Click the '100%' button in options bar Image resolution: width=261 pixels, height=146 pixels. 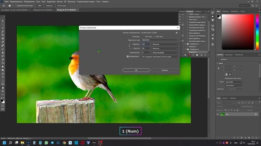pyautogui.click(x=40, y=6)
